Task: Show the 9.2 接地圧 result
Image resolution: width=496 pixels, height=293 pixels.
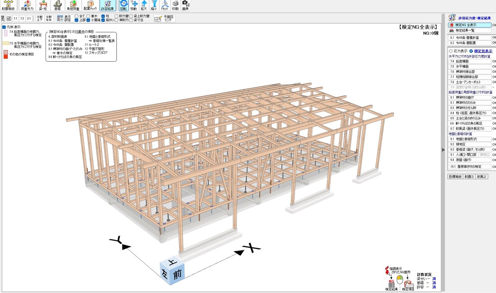Action: coord(470,144)
